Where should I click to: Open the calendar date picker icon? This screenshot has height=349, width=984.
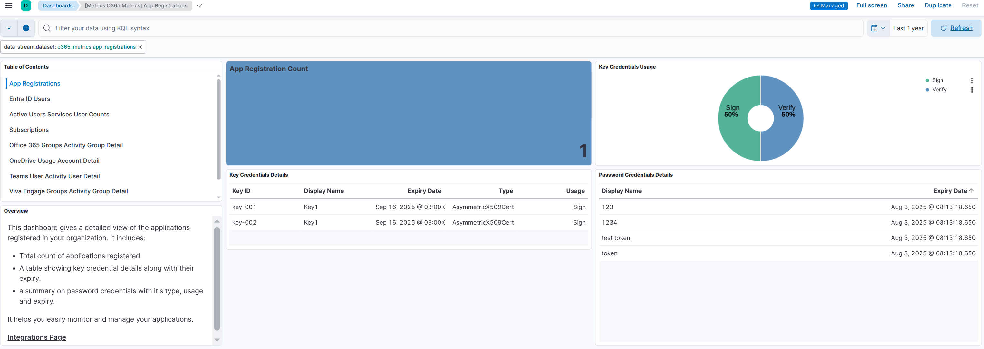coord(875,28)
